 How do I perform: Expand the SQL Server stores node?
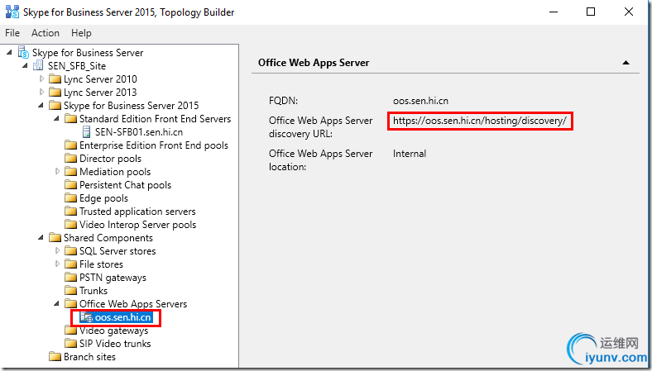(x=57, y=250)
